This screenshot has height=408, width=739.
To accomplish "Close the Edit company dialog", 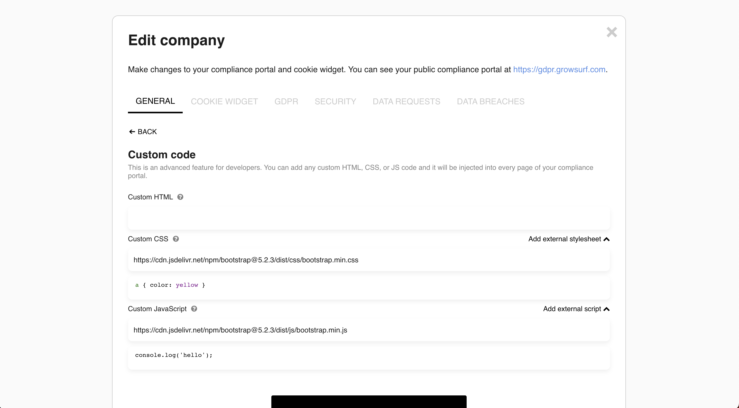I will click(x=612, y=32).
